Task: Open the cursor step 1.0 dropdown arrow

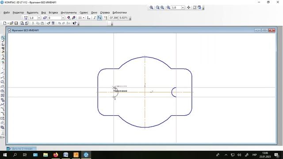Action: [x=39, y=18]
